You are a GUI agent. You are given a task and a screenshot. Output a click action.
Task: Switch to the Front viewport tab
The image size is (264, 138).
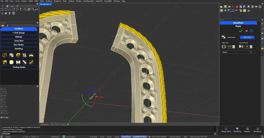57,124
